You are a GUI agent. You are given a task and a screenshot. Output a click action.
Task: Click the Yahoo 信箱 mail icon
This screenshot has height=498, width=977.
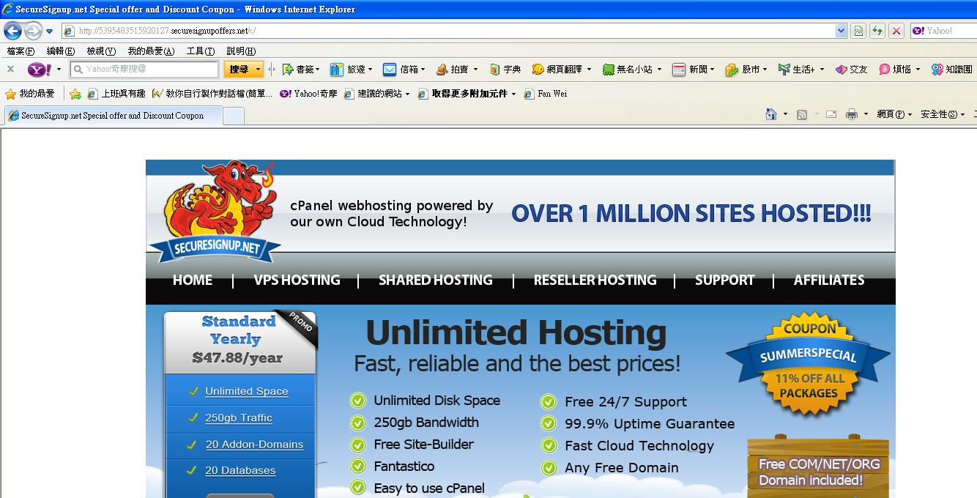click(x=390, y=70)
